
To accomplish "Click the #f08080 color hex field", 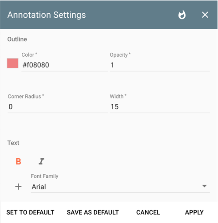I will (64, 65).
